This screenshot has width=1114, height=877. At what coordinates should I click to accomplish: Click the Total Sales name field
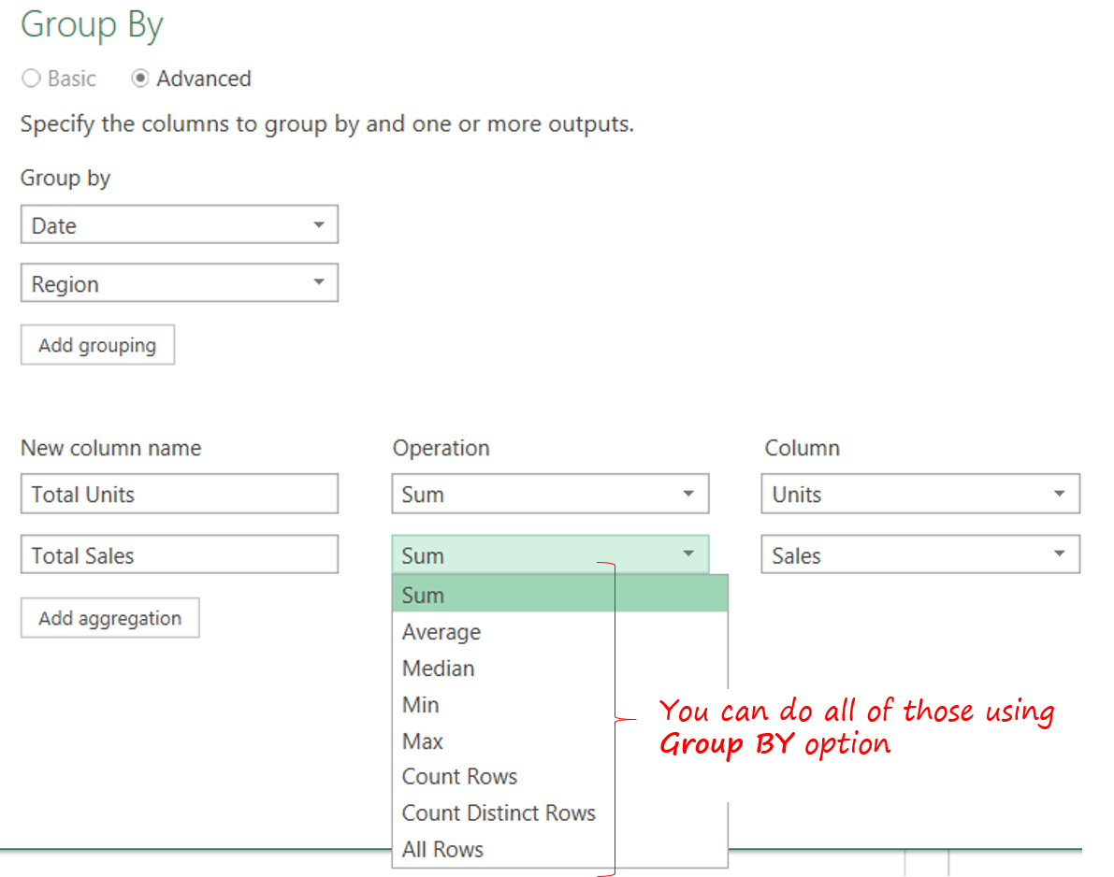click(x=179, y=554)
